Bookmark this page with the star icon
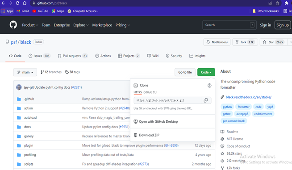Image resolution: width=292 pixels, height=170 pixels. (x=277, y=3)
